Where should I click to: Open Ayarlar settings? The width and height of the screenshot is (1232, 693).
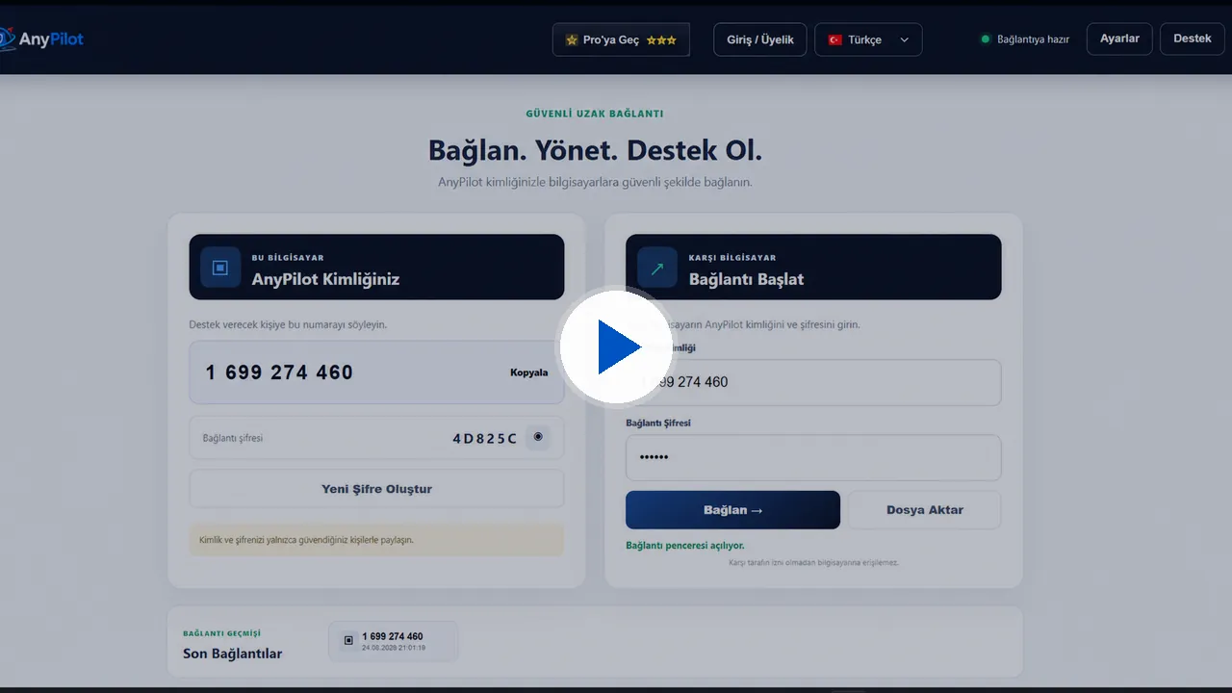[1119, 38]
